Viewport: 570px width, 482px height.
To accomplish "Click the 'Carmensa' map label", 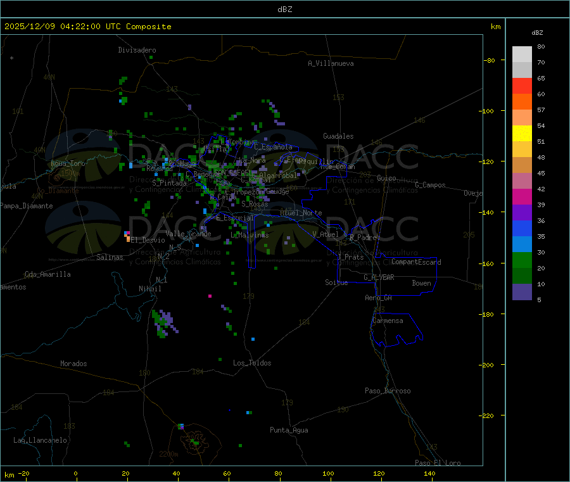I will 388,320.
